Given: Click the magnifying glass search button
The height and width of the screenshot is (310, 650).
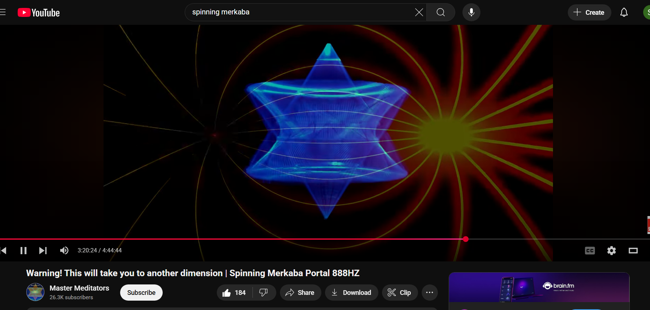Looking at the screenshot, I should point(440,12).
